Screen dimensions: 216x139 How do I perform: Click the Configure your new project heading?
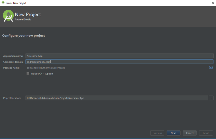pos(23,36)
